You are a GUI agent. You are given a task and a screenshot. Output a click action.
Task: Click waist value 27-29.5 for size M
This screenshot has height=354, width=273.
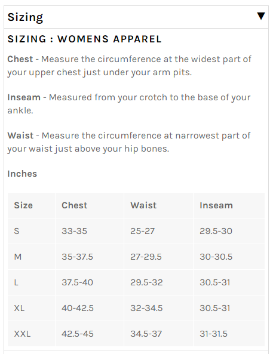click(x=146, y=257)
